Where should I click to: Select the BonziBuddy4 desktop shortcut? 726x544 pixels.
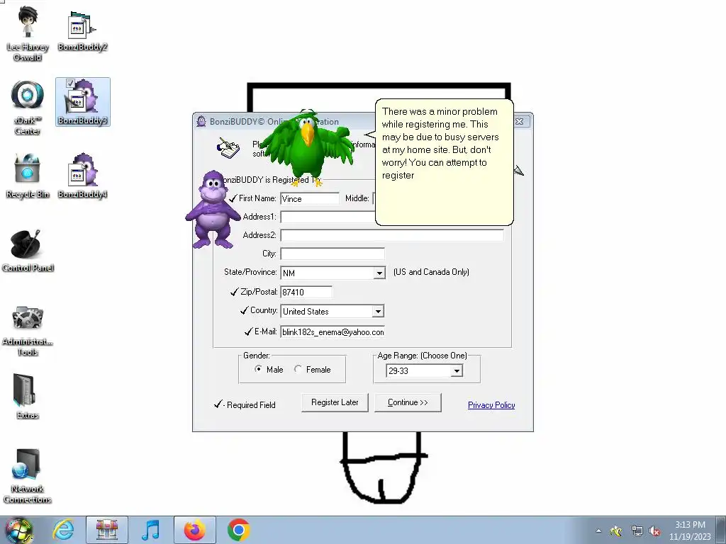(82, 176)
